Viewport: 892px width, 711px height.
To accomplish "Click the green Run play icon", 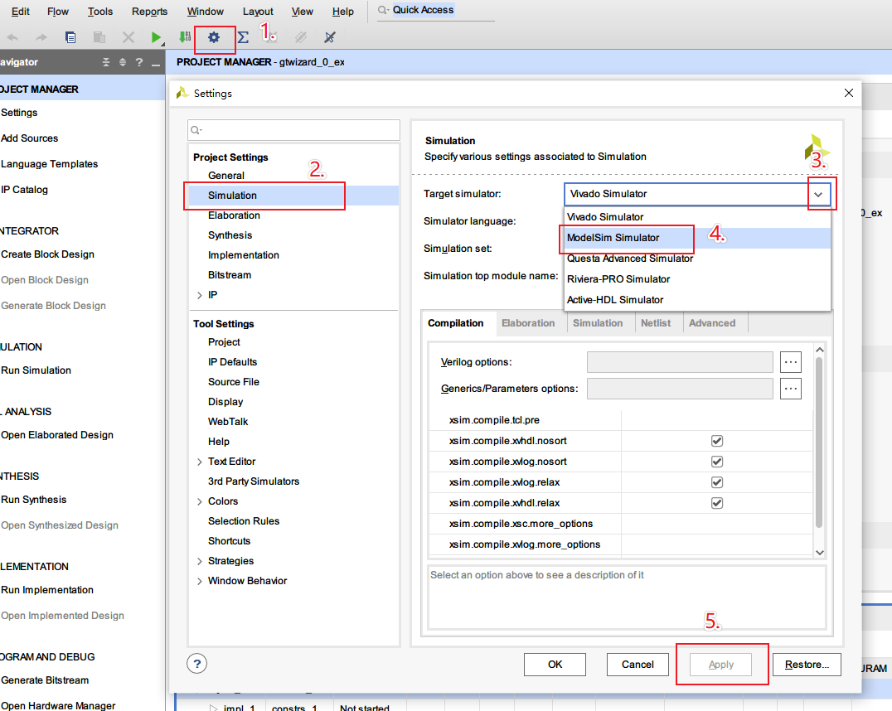I will coord(156,37).
